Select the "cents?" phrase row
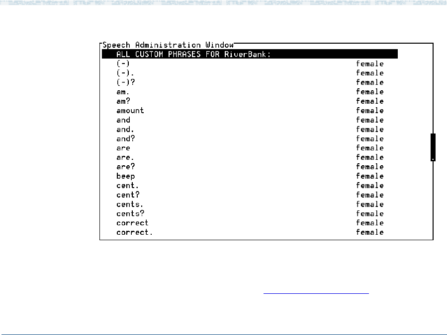 (x=250, y=213)
